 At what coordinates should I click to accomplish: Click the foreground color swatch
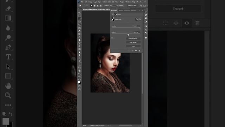coord(79,82)
